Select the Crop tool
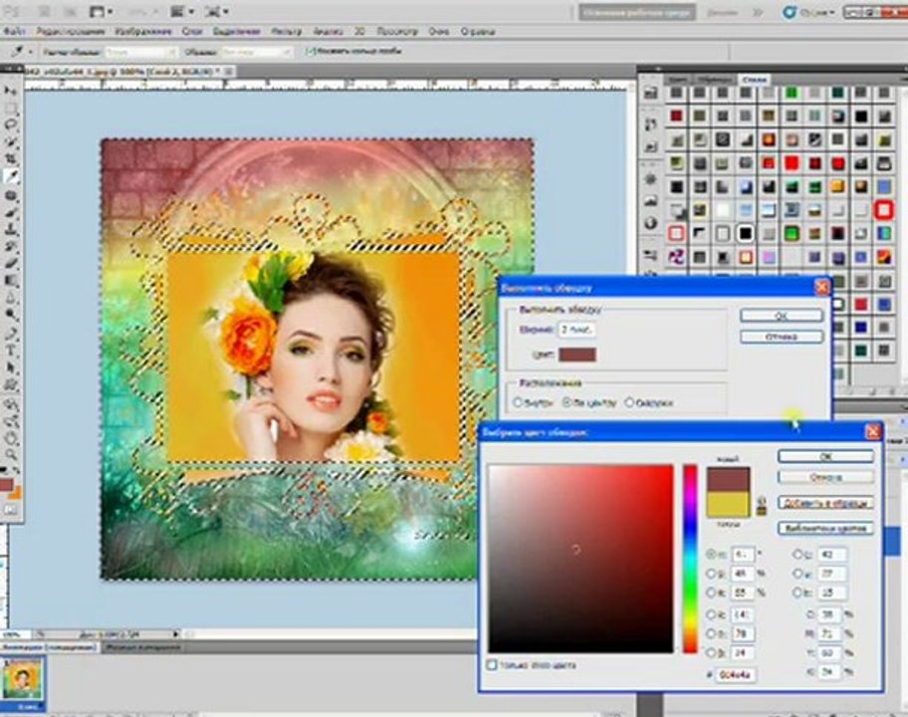This screenshot has height=717, width=908. point(10,159)
